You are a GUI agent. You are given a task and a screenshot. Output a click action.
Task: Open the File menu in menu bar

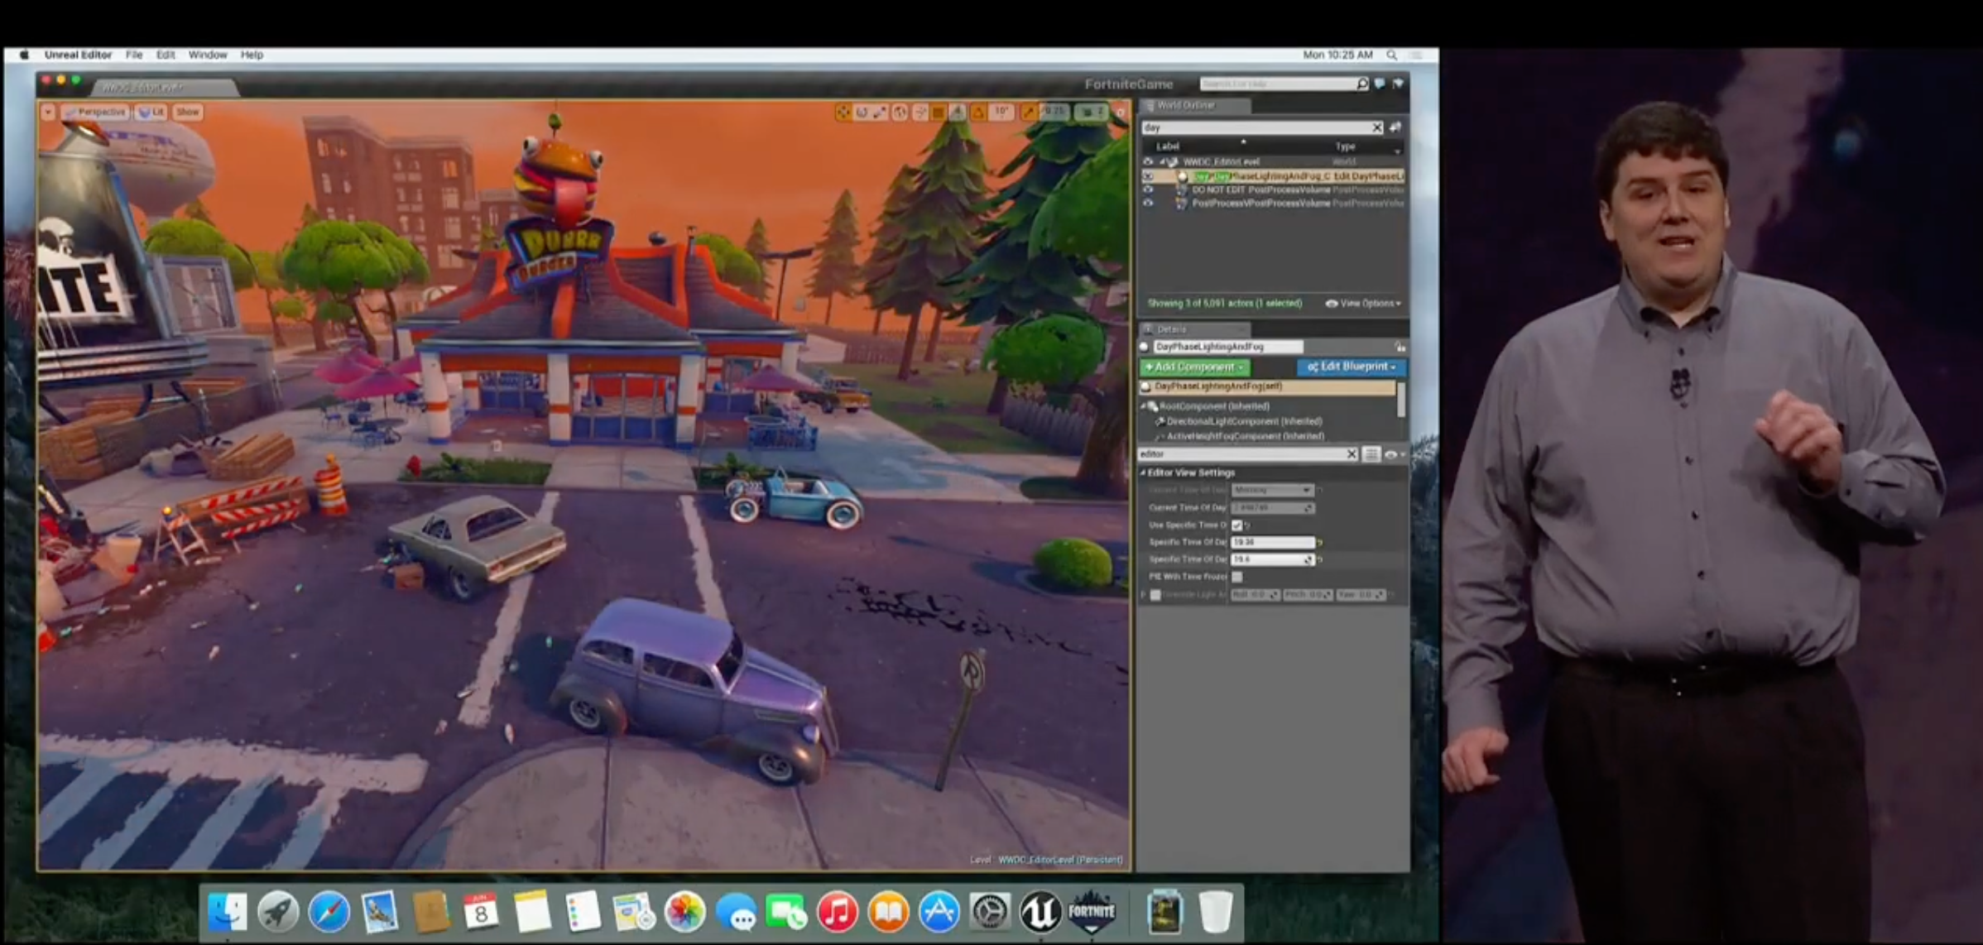point(134,55)
